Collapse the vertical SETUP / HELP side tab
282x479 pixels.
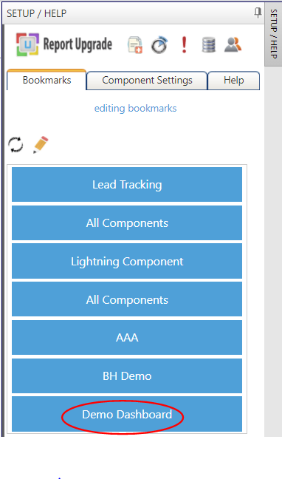[273, 34]
